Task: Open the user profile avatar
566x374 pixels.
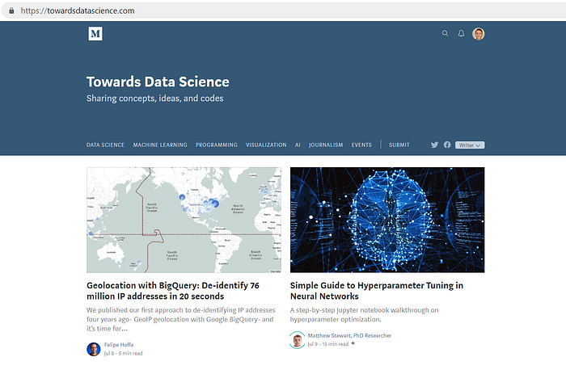Action: [479, 34]
